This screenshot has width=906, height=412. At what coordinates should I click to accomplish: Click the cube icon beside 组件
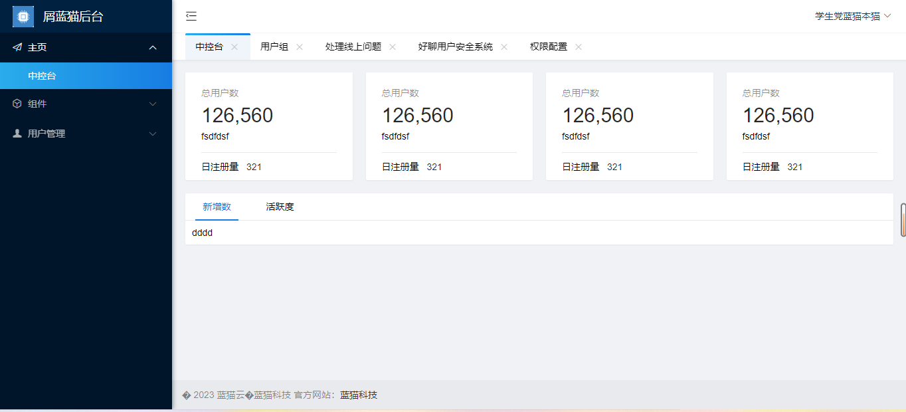17,104
